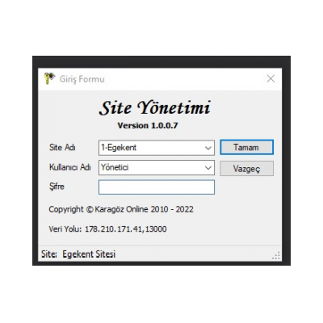Click the Egekent Sitesi status bar text

(89, 254)
